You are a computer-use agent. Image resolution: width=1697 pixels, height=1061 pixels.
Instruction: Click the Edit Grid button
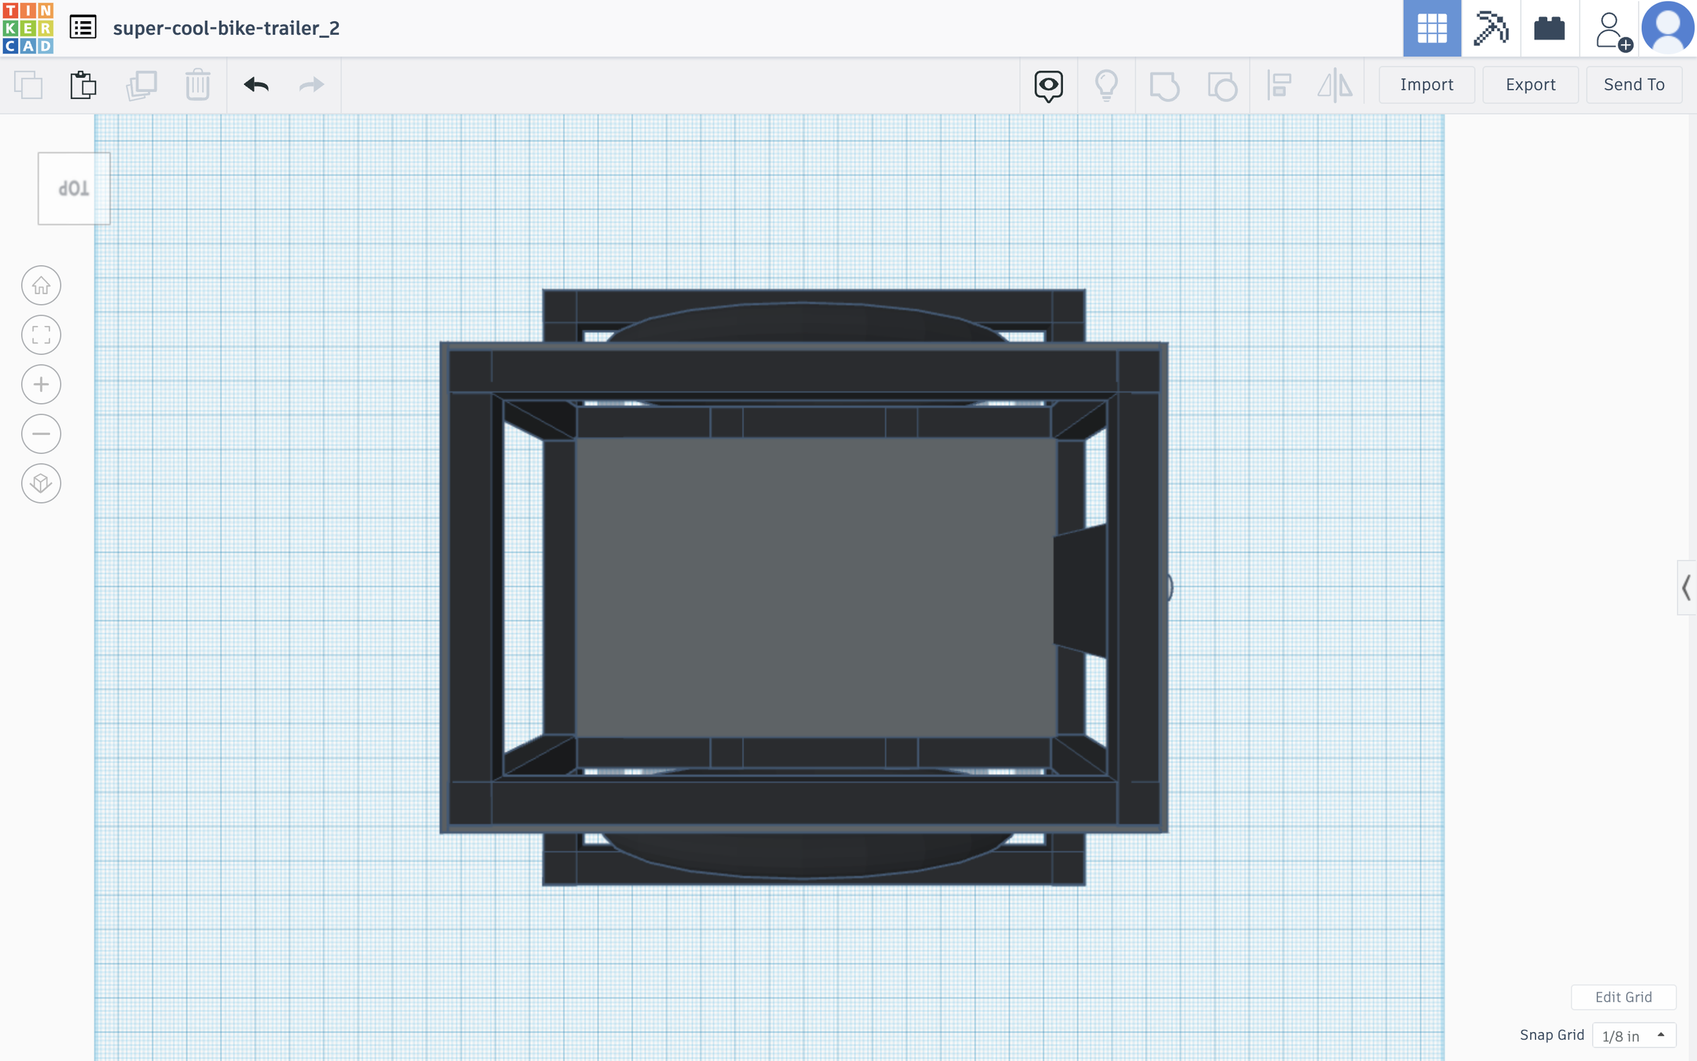click(1623, 997)
